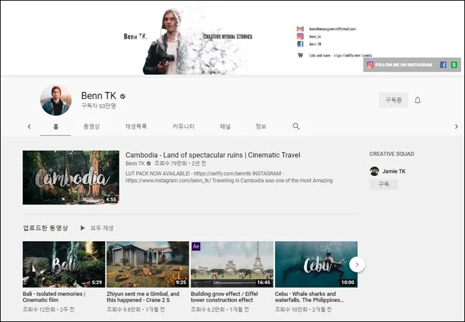The image size is (465, 322).
Task: Subscribe to Jamie TK with 구독 button
Action: pyautogui.click(x=383, y=185)
